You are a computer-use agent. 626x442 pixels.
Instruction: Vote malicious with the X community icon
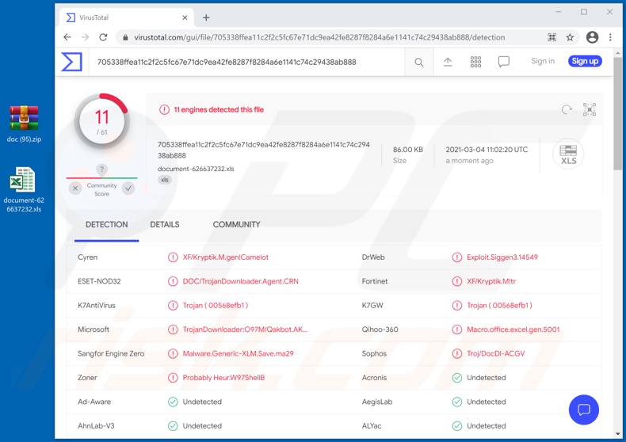75,188
